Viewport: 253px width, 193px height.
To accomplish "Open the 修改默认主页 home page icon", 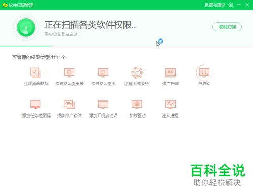I will (x=103, y=73).
